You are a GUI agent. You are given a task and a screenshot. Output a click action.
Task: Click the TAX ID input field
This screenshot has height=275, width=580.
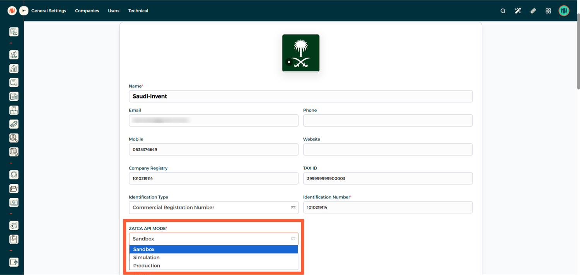pos(387,178)
